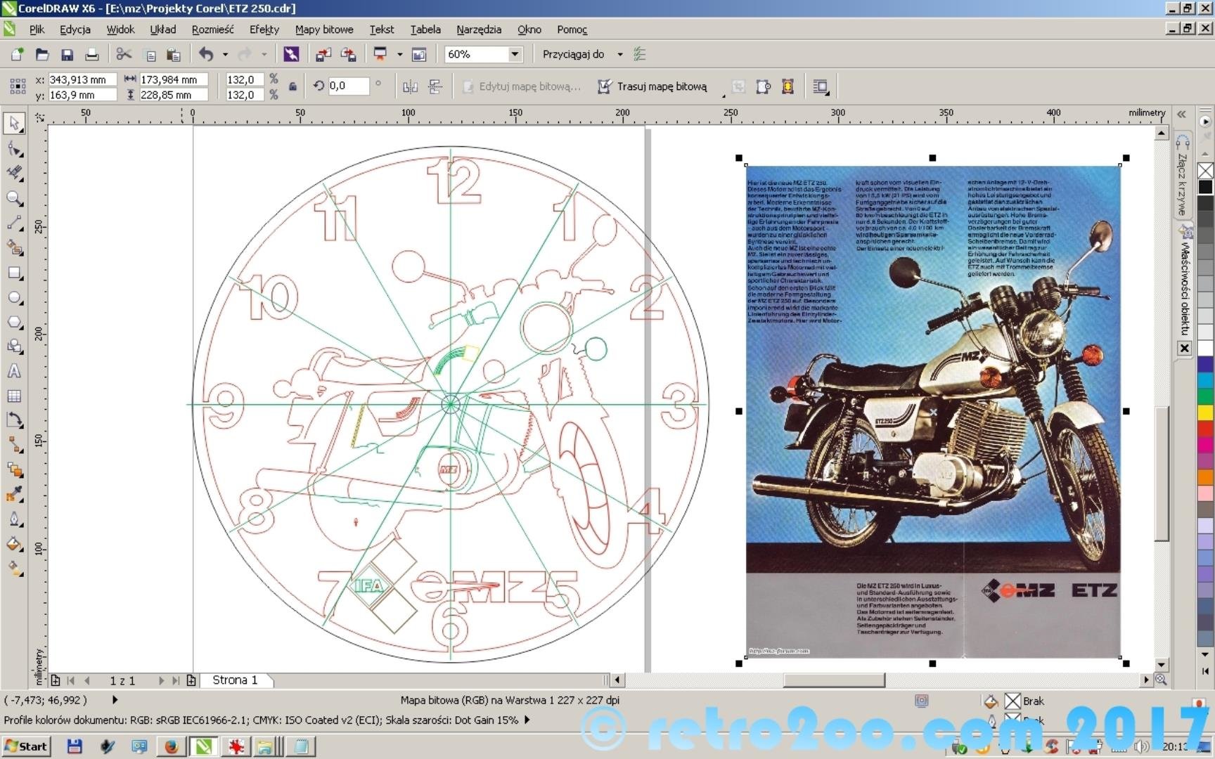Image resolution: width=1215 pixels, height=759 pixels.
Task: Toggle horizontal mirror button
Action: (x=410, y=86)
